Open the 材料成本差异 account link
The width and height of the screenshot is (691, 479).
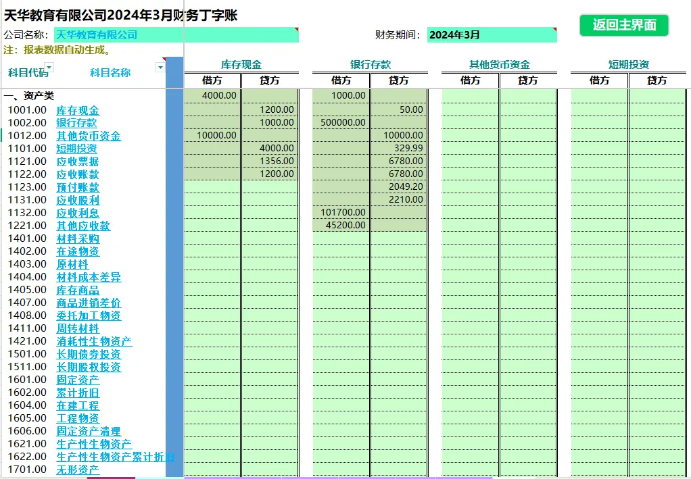point(89,276)
